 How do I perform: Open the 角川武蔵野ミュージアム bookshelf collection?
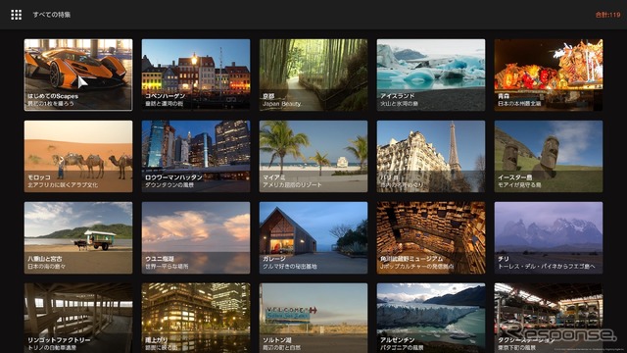(x=431, y=237)
